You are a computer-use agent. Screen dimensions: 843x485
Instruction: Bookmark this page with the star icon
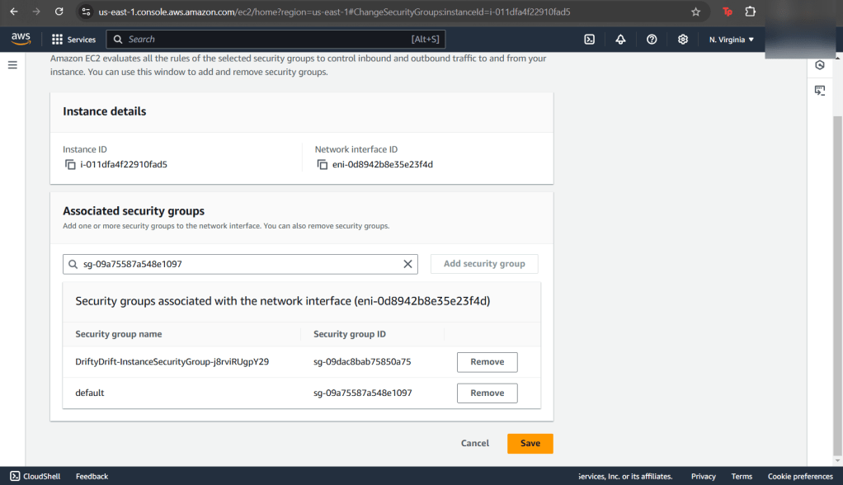(695, 12)
